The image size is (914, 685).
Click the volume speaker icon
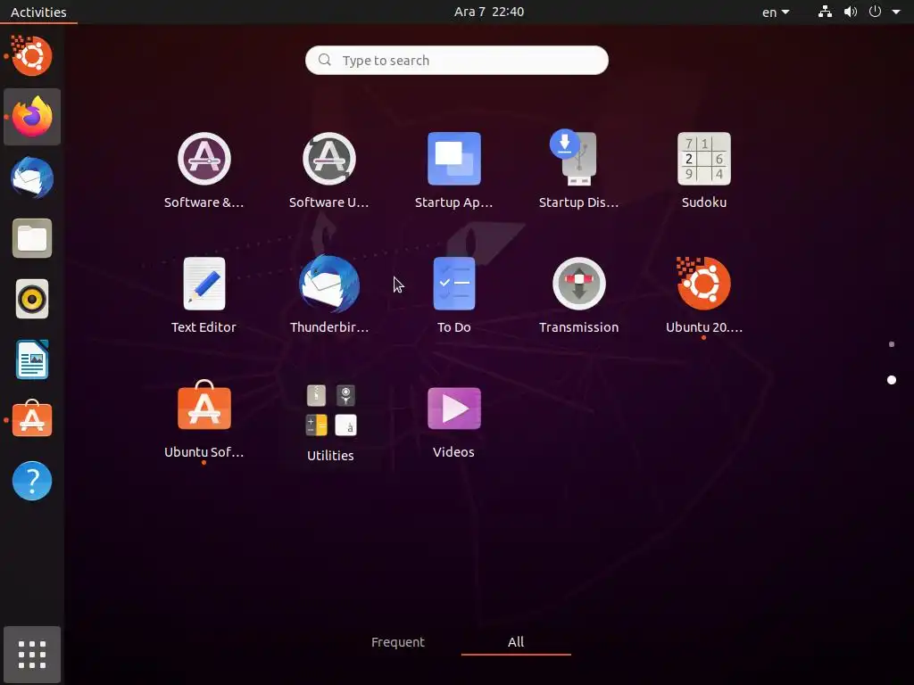pos(851,11)
